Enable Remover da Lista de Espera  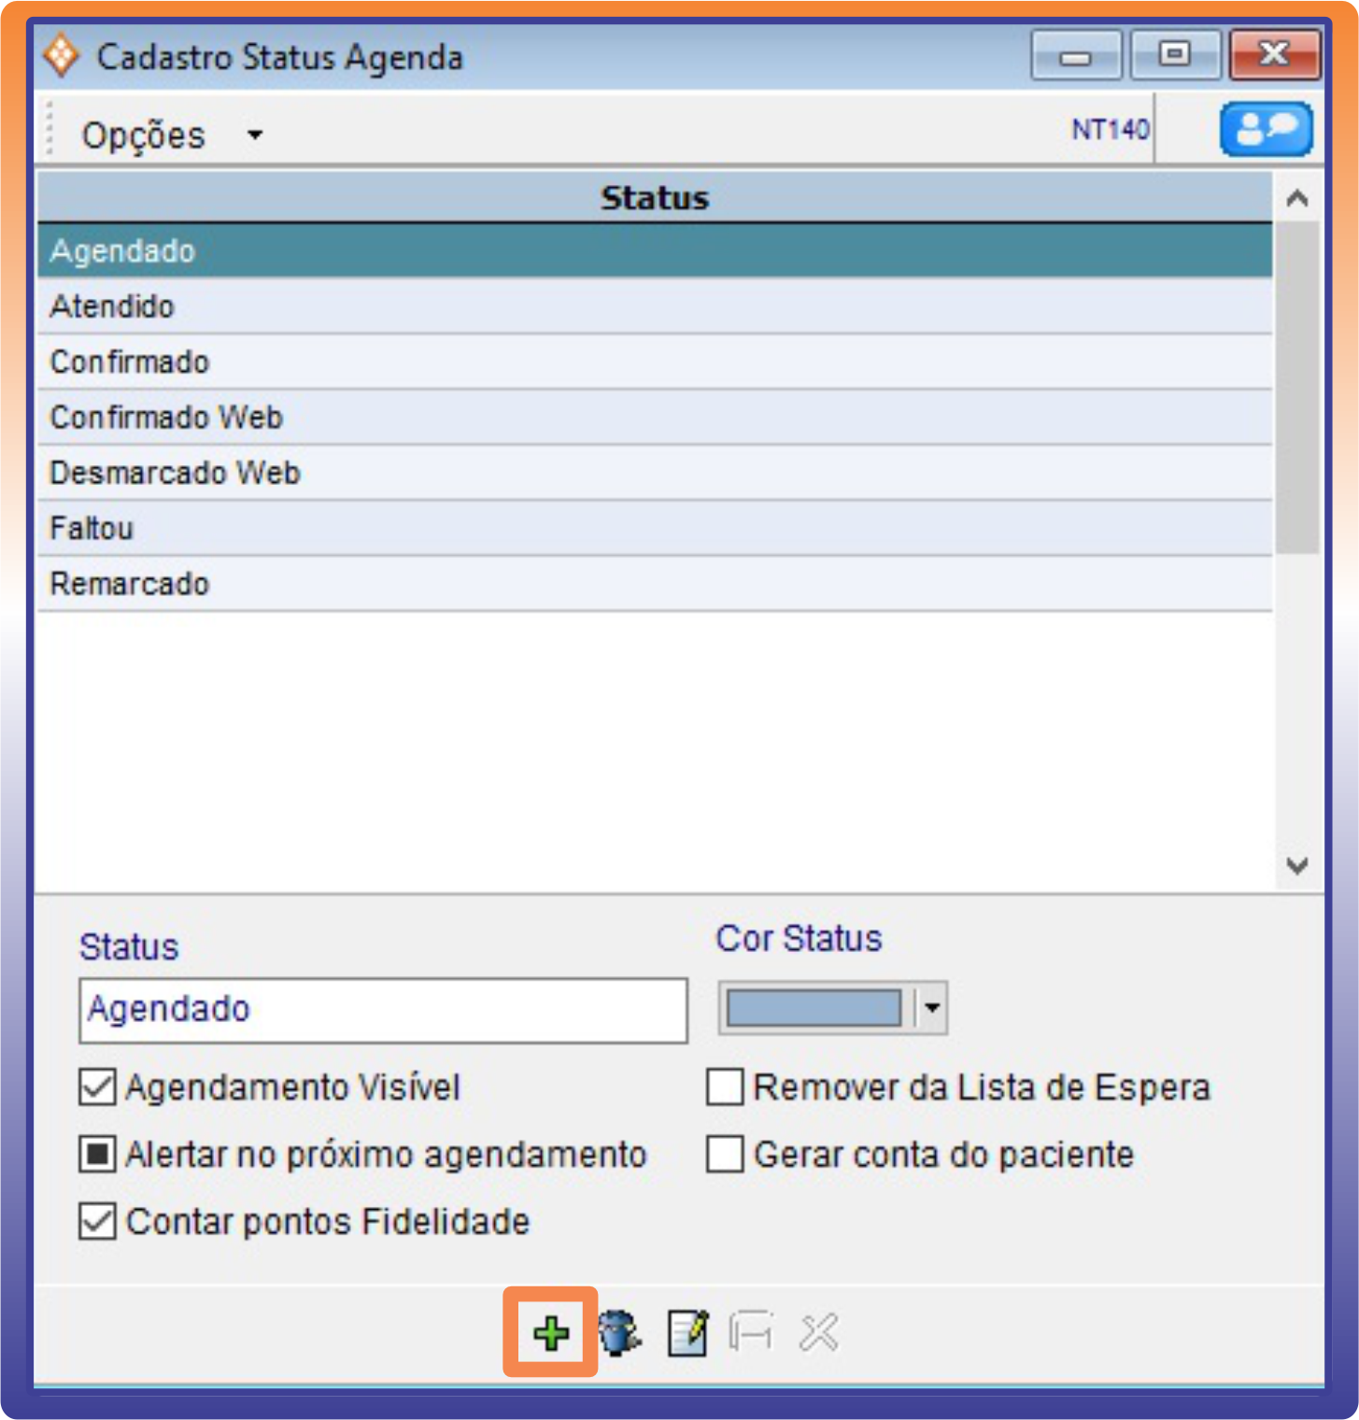point(725,1087)
